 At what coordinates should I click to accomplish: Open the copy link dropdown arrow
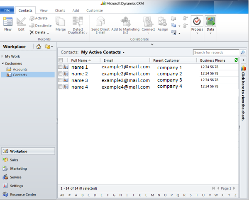click(179, 26)
